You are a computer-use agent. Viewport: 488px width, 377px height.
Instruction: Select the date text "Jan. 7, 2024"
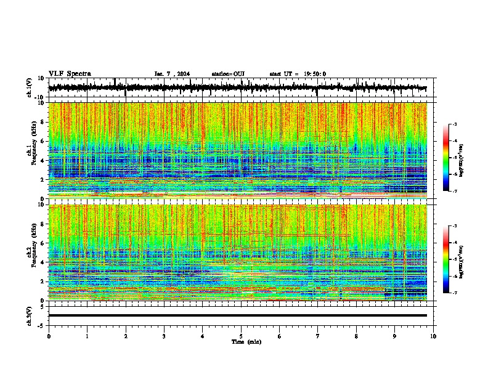pyautogui.click(x=172, y=74)
